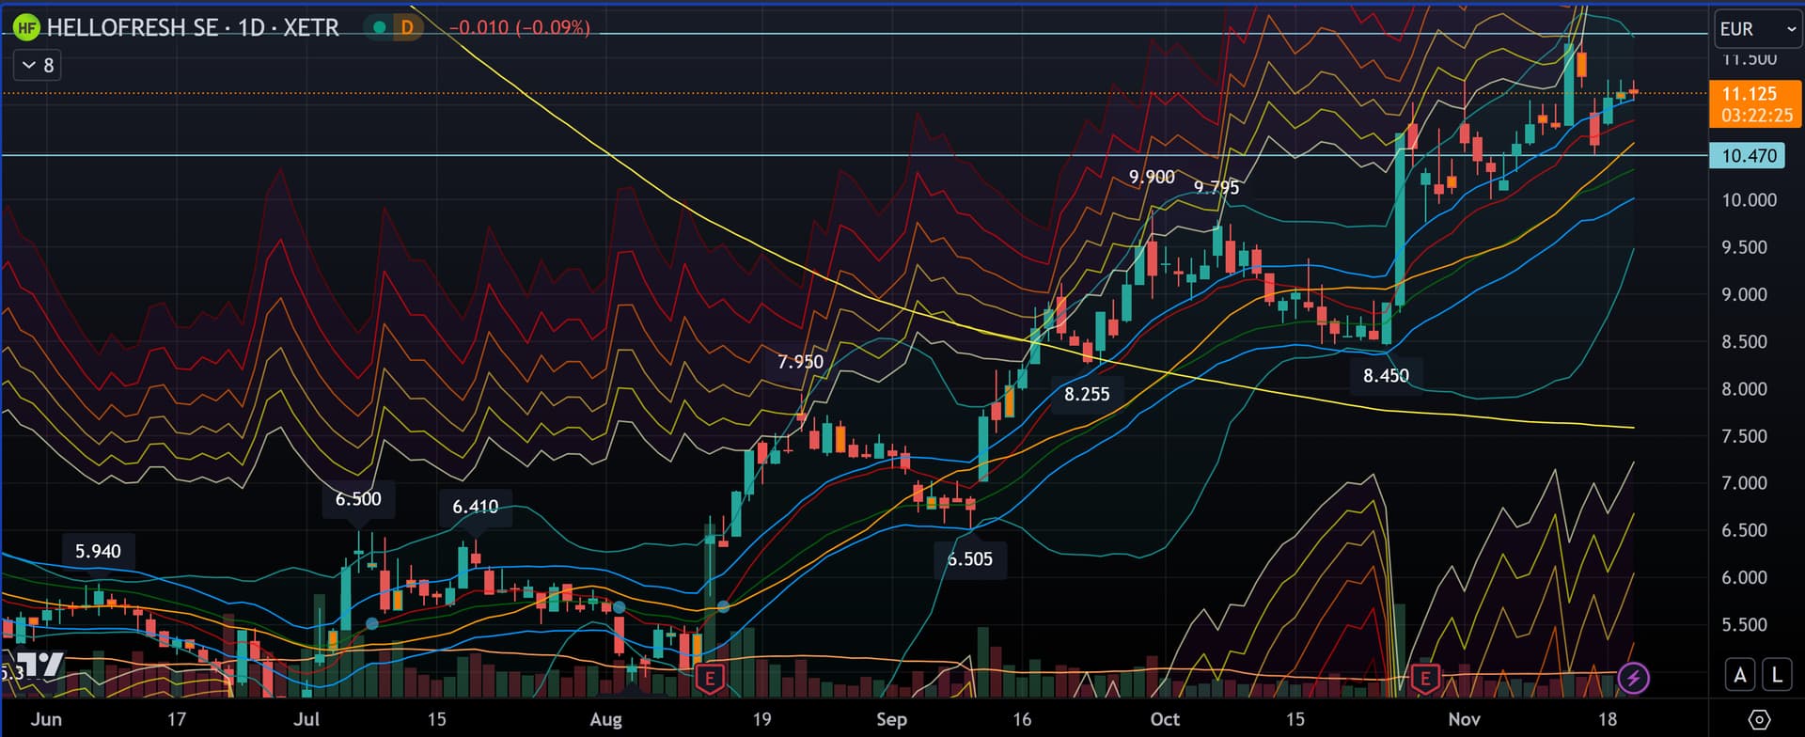This screenshot has width=1805, height=737.
Task: Click the 6.505 pivot low label
Action: coord(969,559)
